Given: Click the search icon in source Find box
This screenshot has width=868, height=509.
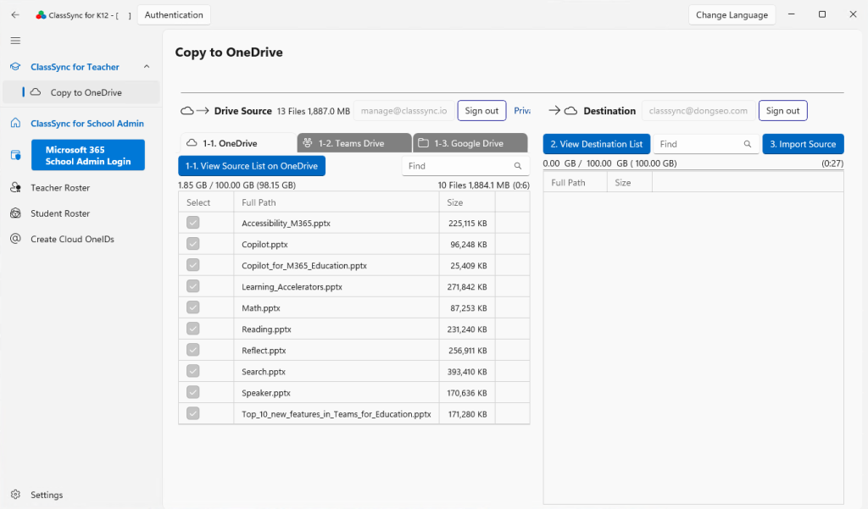Looking at the screenshot, I should pos(518,166).
